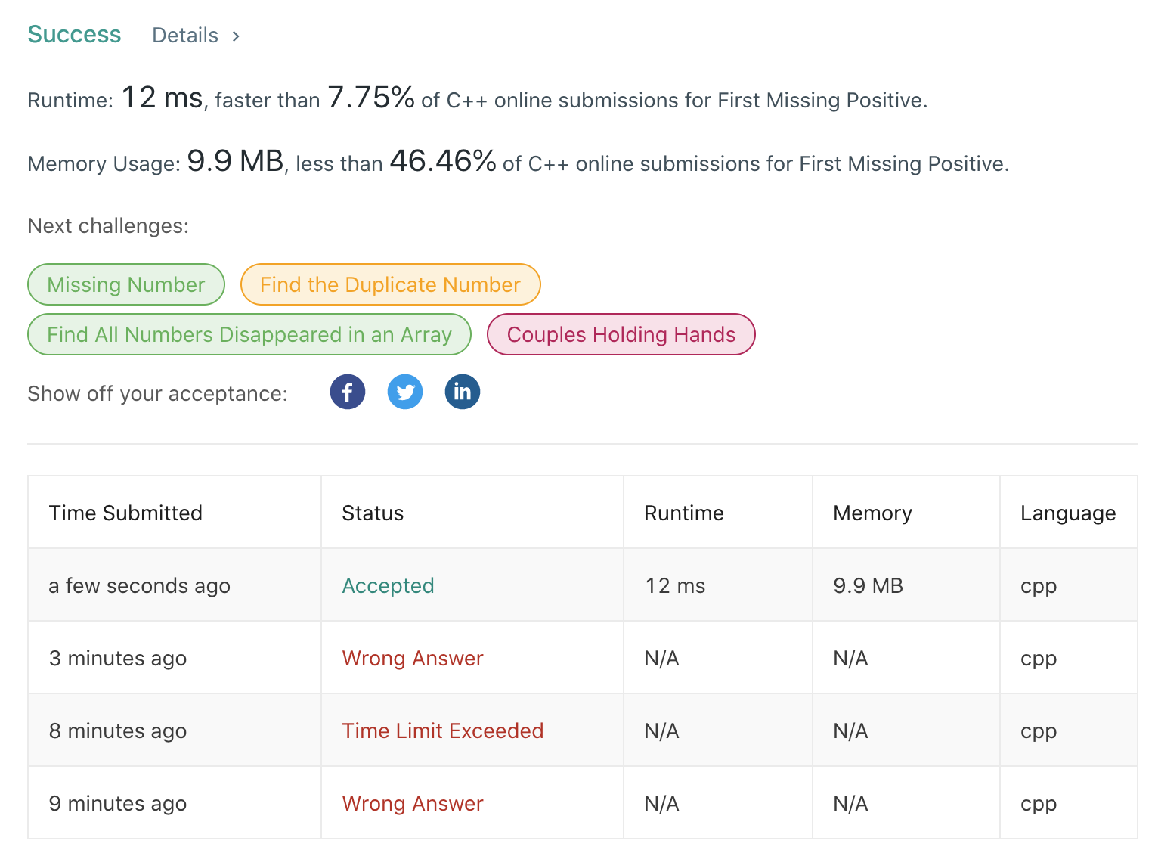The image size is (1158, 853).
Task: Open the Wrong Answer submission from 3 minutes ago
Action: click(412, 658)
